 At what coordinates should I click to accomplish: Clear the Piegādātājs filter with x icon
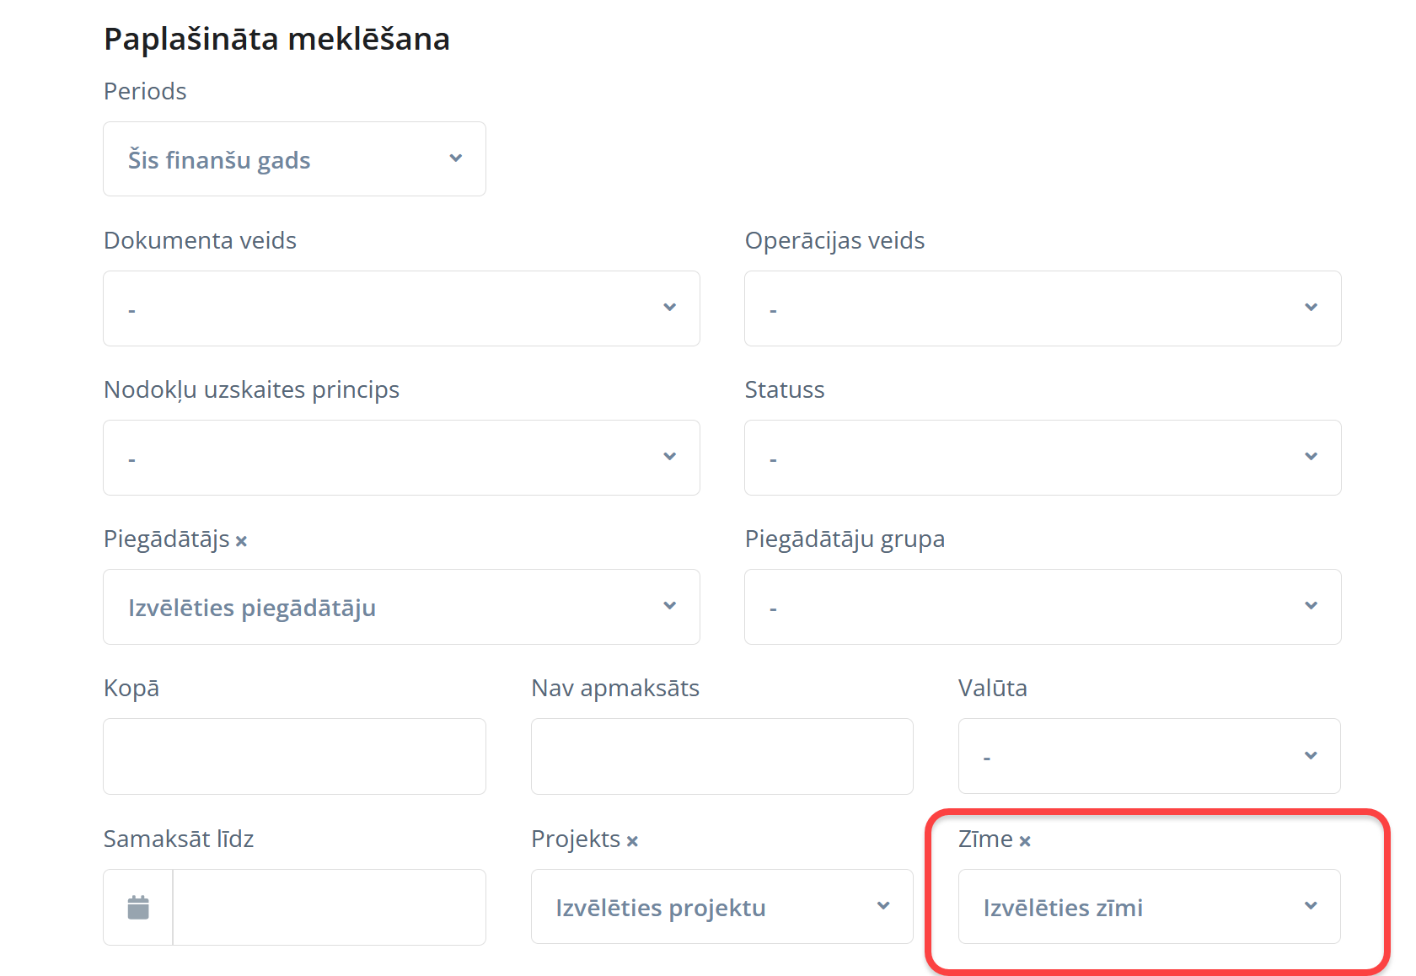[x=241, y=541]
